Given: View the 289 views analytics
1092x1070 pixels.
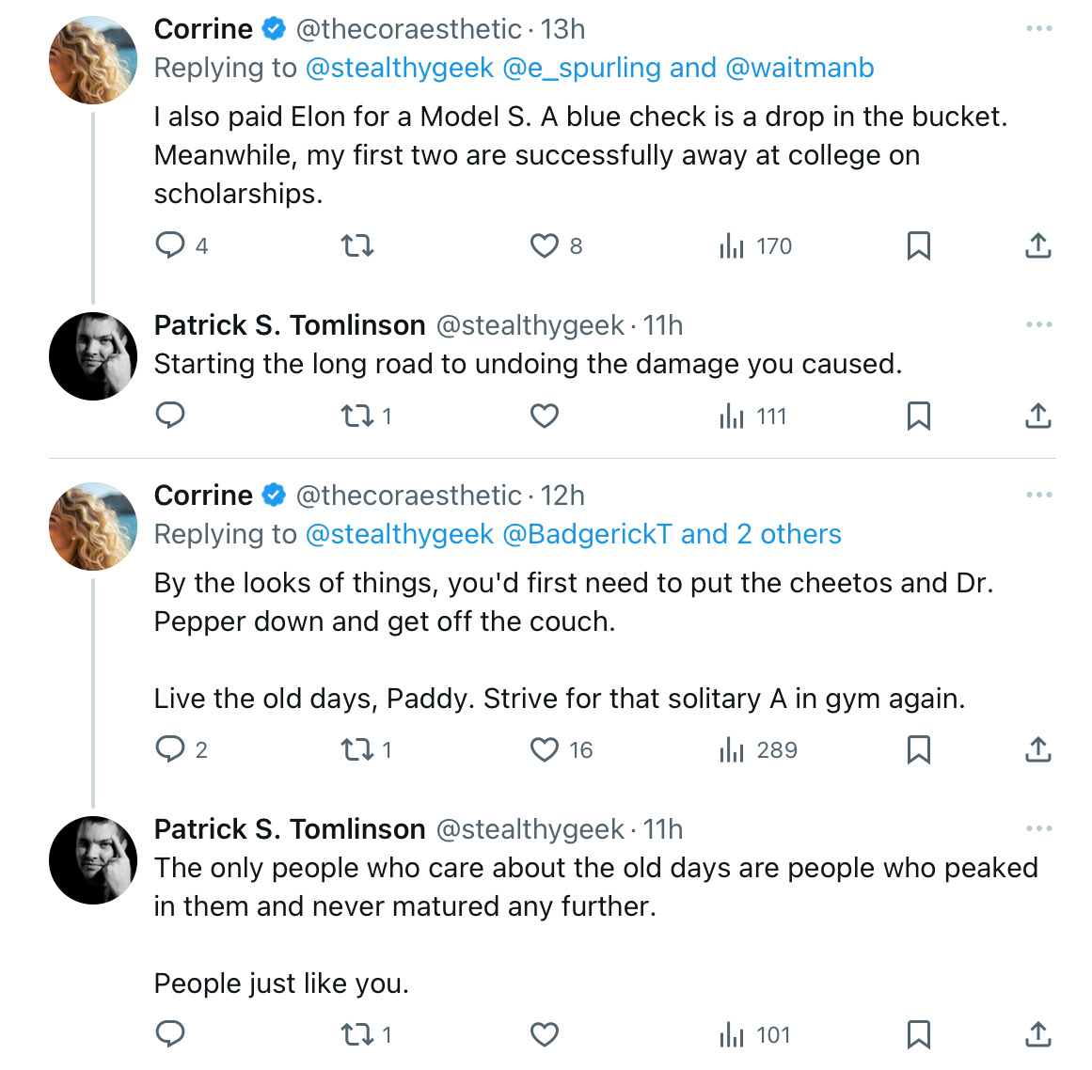Looking at the screenshot, I should click(x=758, y=749).
